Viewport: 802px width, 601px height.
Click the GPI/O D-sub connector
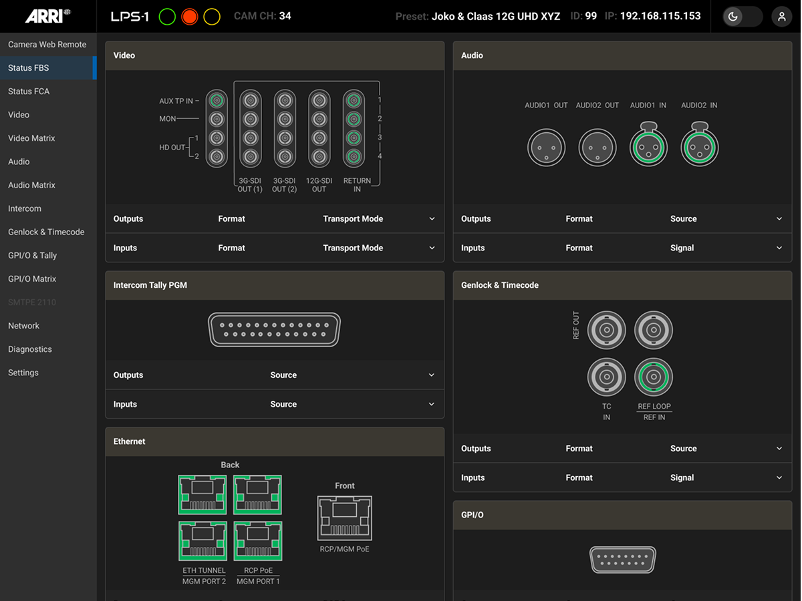[623, 559]
